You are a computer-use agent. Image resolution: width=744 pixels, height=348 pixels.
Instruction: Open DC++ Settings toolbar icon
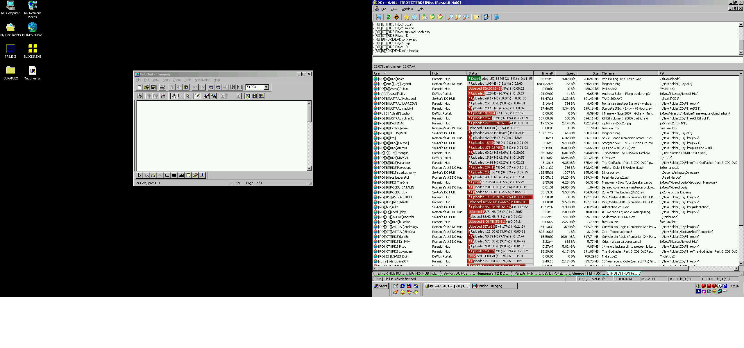click(x=486, y=17)
